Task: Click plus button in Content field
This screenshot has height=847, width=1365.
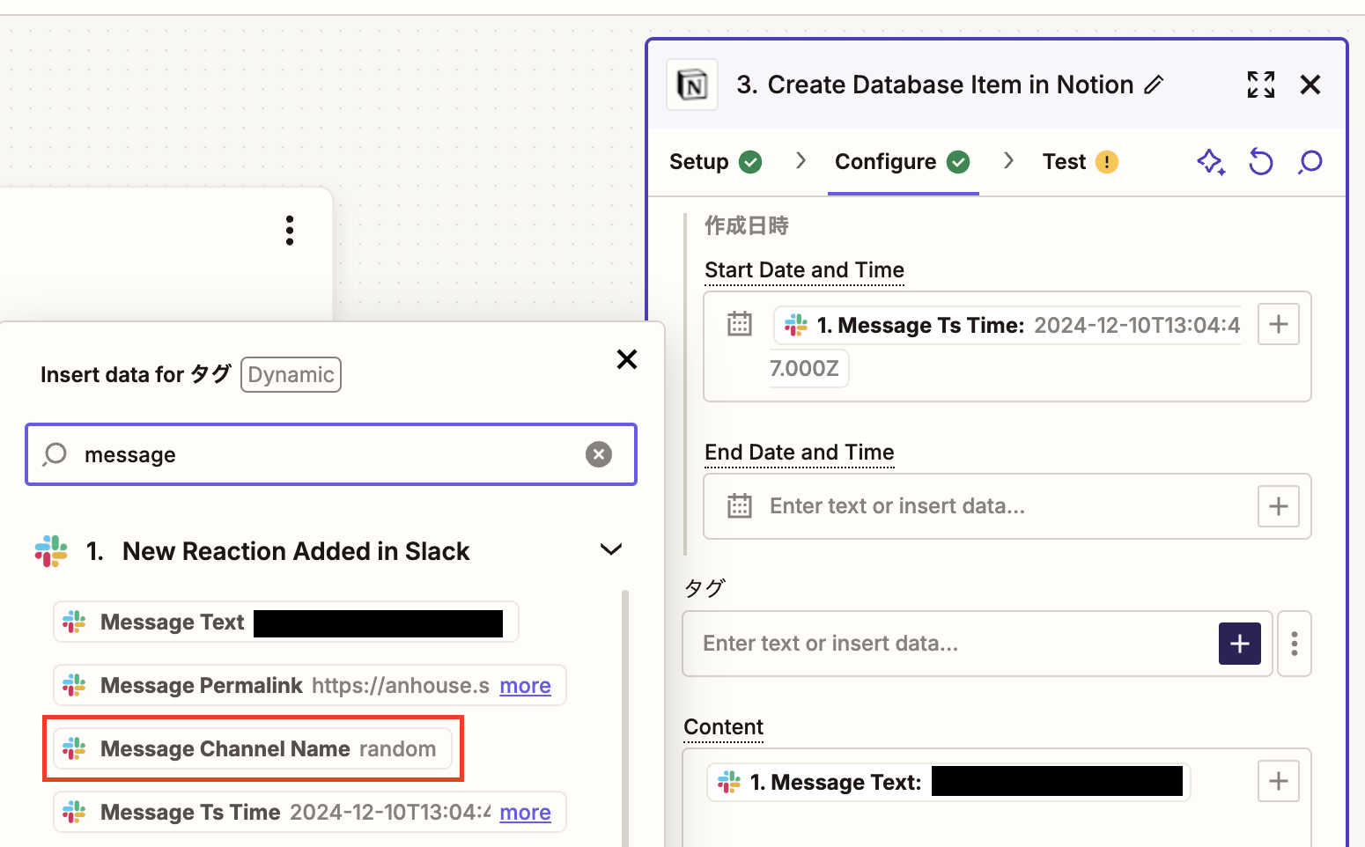Action: pyautogui.click(x=1279, y=781)
